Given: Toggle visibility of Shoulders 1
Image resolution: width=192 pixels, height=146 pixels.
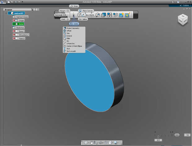Looking at the screenshot, I should (x=14, y=35).
